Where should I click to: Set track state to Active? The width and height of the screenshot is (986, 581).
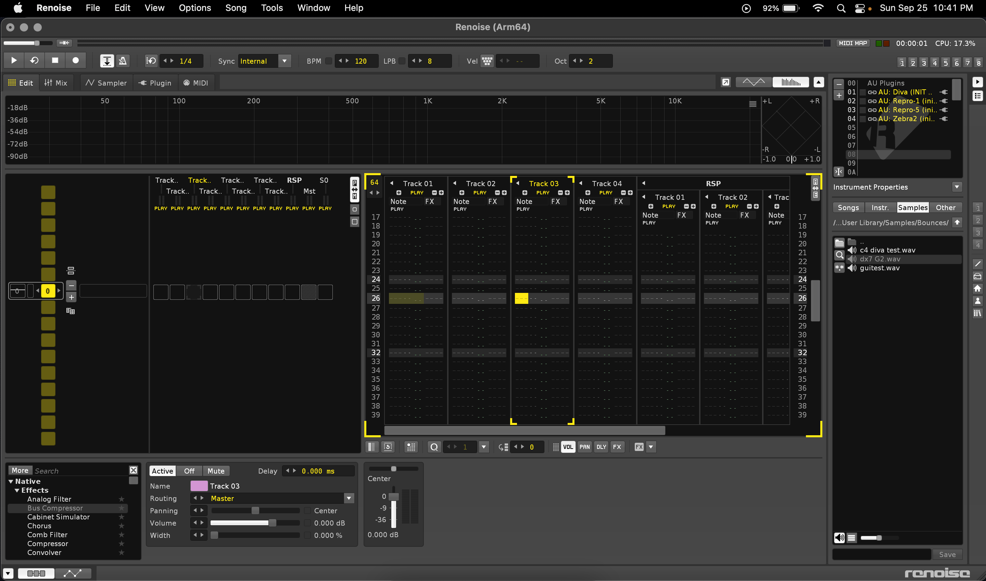point(162,471)
